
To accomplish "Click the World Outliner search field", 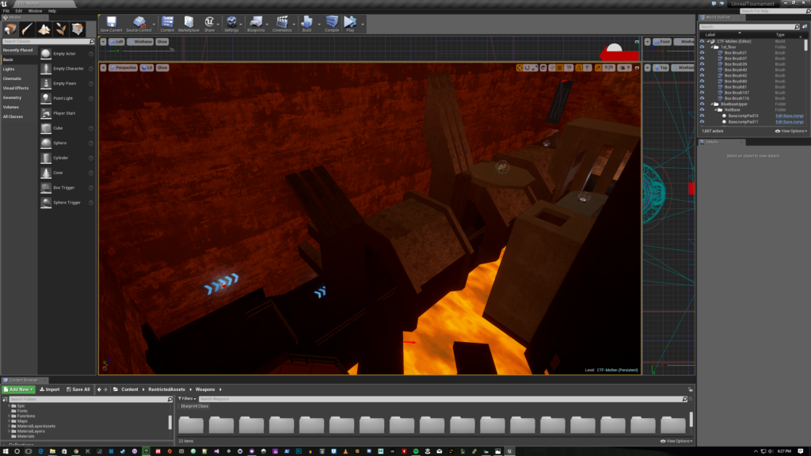I will 749,26.
